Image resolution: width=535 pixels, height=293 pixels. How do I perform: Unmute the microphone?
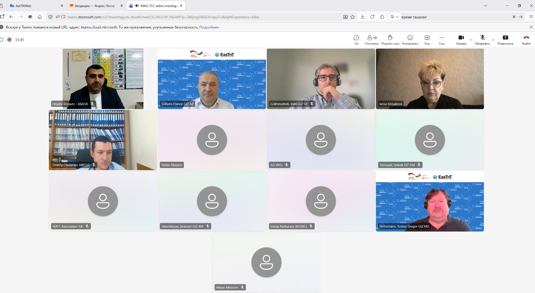pos(482,39)
